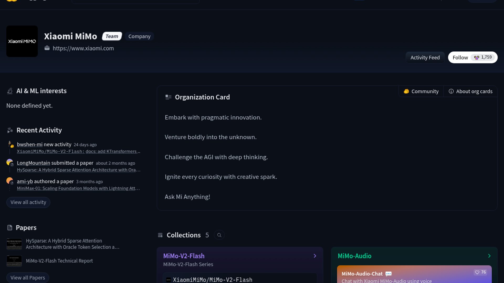Open About org cards
504x283 pixels.
(x=470, y=91)
